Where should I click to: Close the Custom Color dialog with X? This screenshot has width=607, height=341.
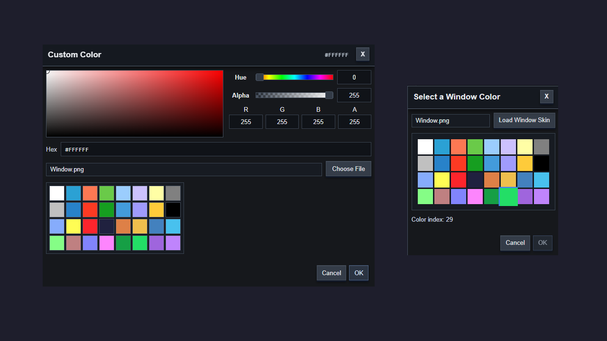click(363, 54)
